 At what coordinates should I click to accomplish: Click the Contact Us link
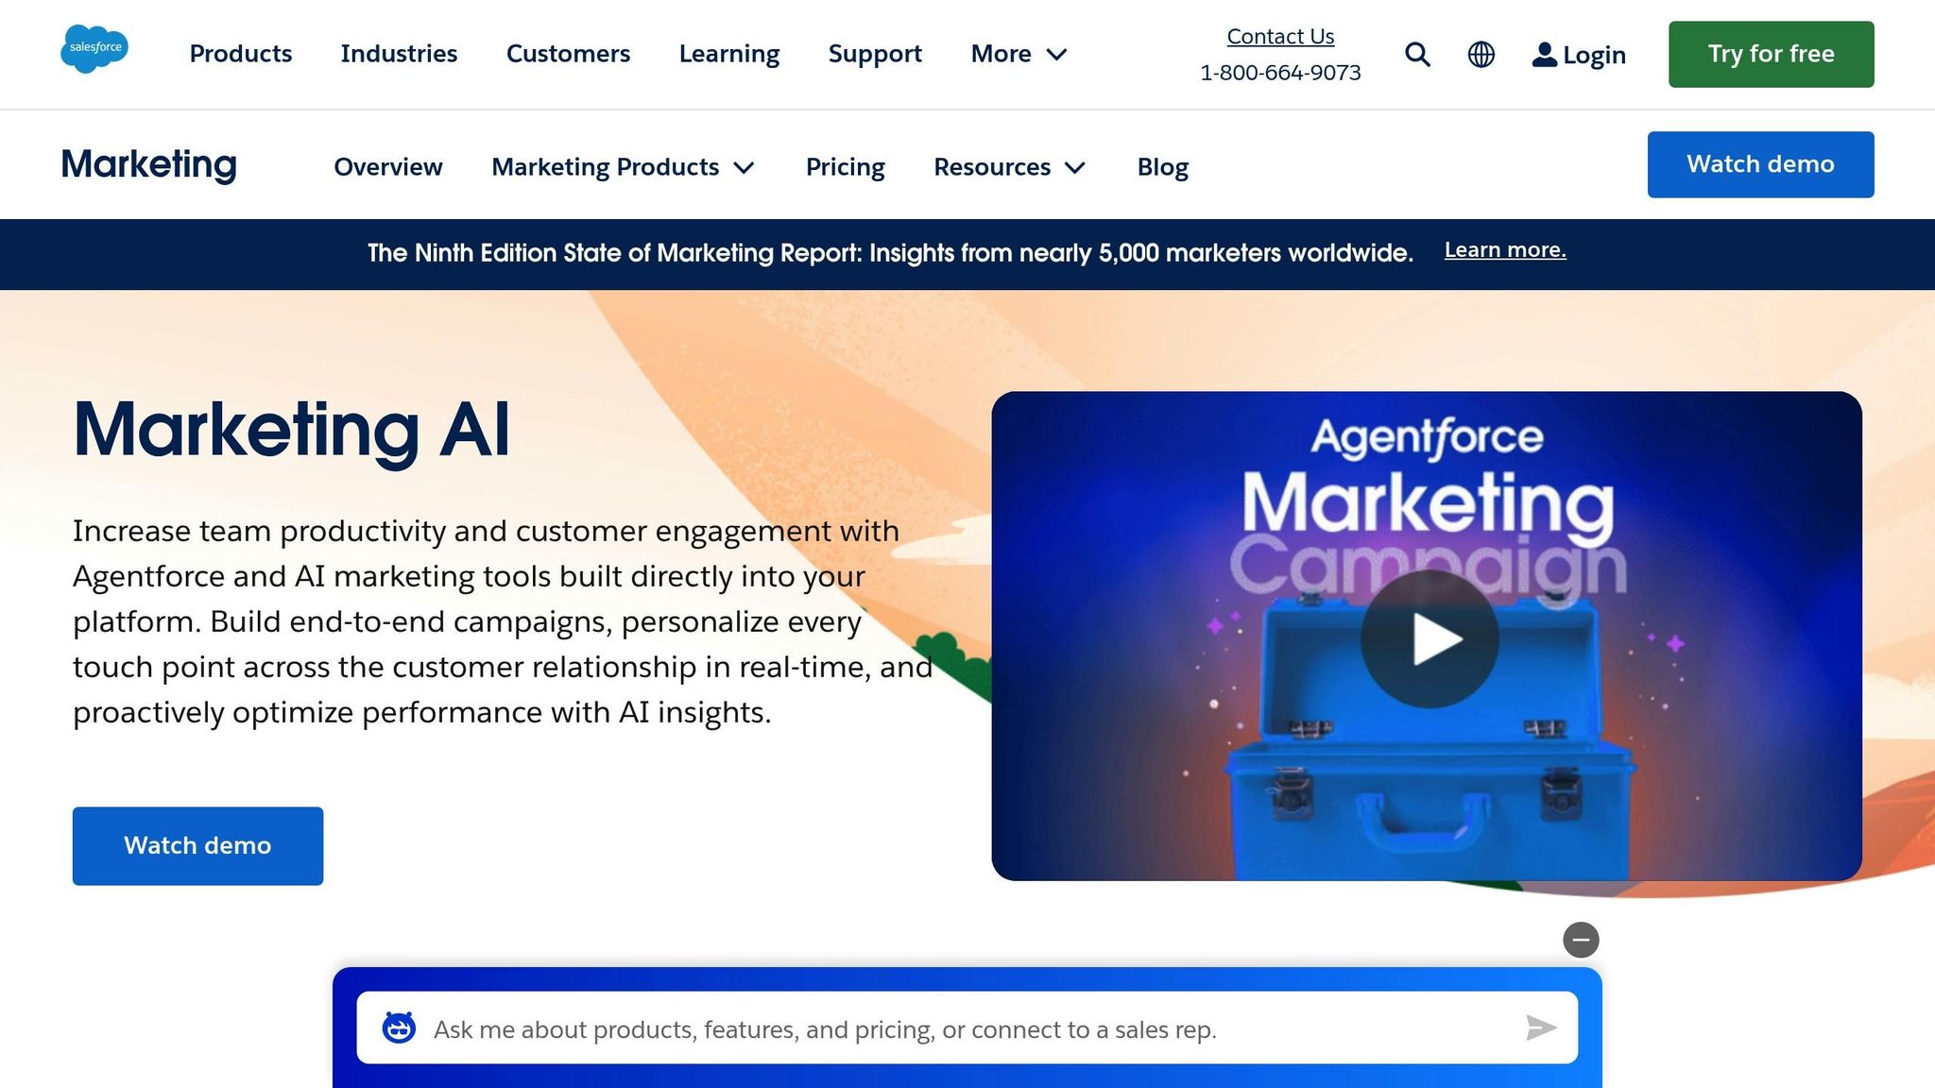[1280, 36]
